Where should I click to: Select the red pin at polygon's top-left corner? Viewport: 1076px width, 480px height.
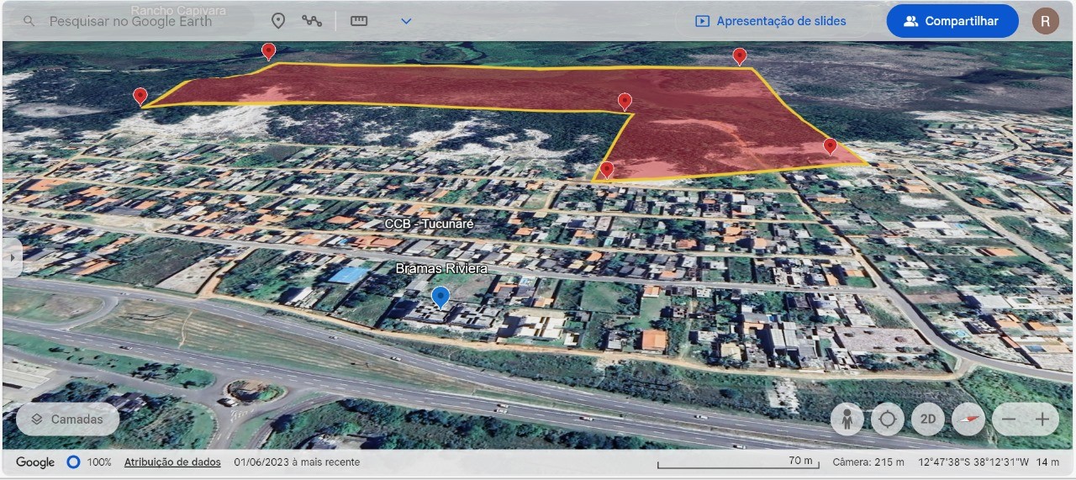tap(268, 51)
